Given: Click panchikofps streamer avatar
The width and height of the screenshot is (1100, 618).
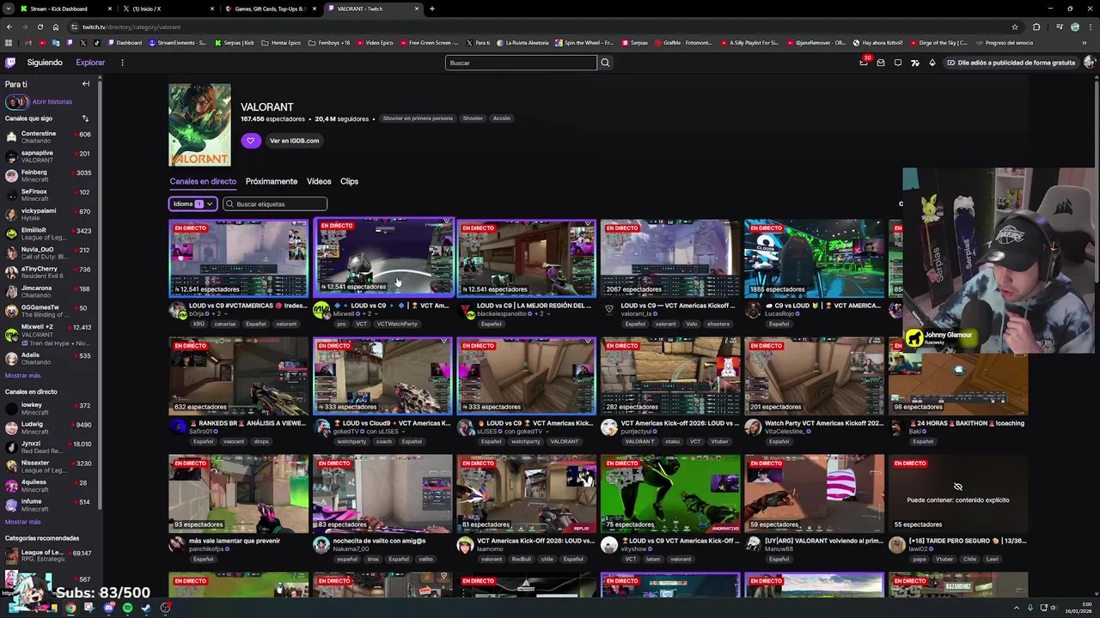Looking at the screenshot, I should coord(178,545).
